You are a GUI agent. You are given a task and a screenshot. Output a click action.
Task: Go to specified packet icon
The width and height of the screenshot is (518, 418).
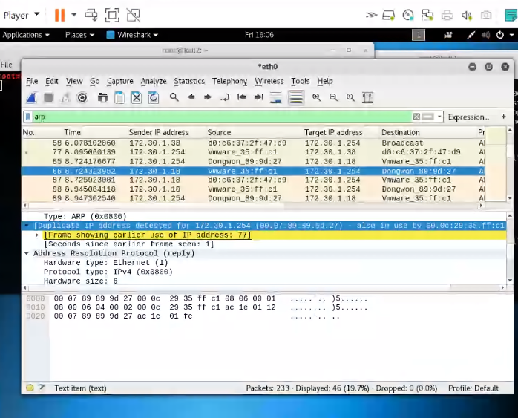pyautogui.click(x=225, y=97)
